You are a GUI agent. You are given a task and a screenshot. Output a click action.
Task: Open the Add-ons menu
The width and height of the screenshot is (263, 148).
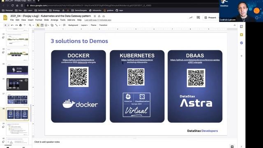click(71, 20)
